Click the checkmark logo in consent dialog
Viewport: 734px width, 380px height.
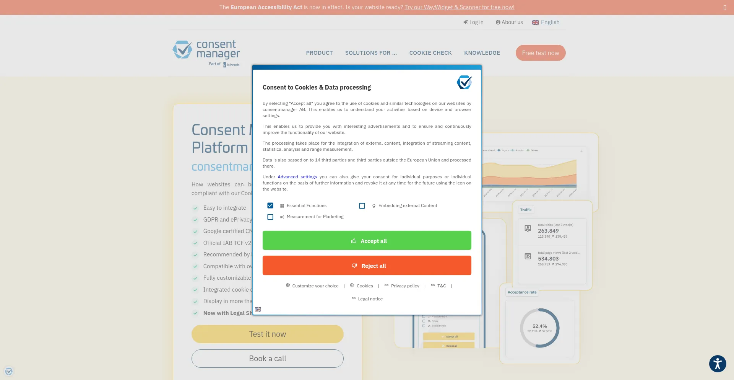point(464,82)
